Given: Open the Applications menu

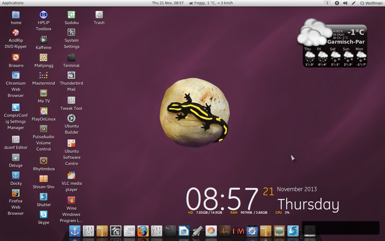Looking at the screenshot, I should [x=13, y=3].
